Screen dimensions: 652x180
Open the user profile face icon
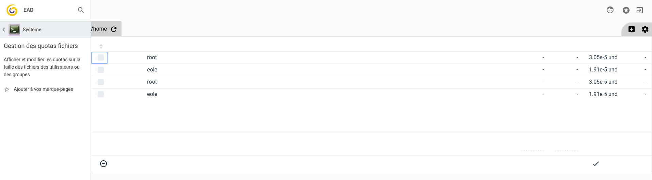pos(610,10)
